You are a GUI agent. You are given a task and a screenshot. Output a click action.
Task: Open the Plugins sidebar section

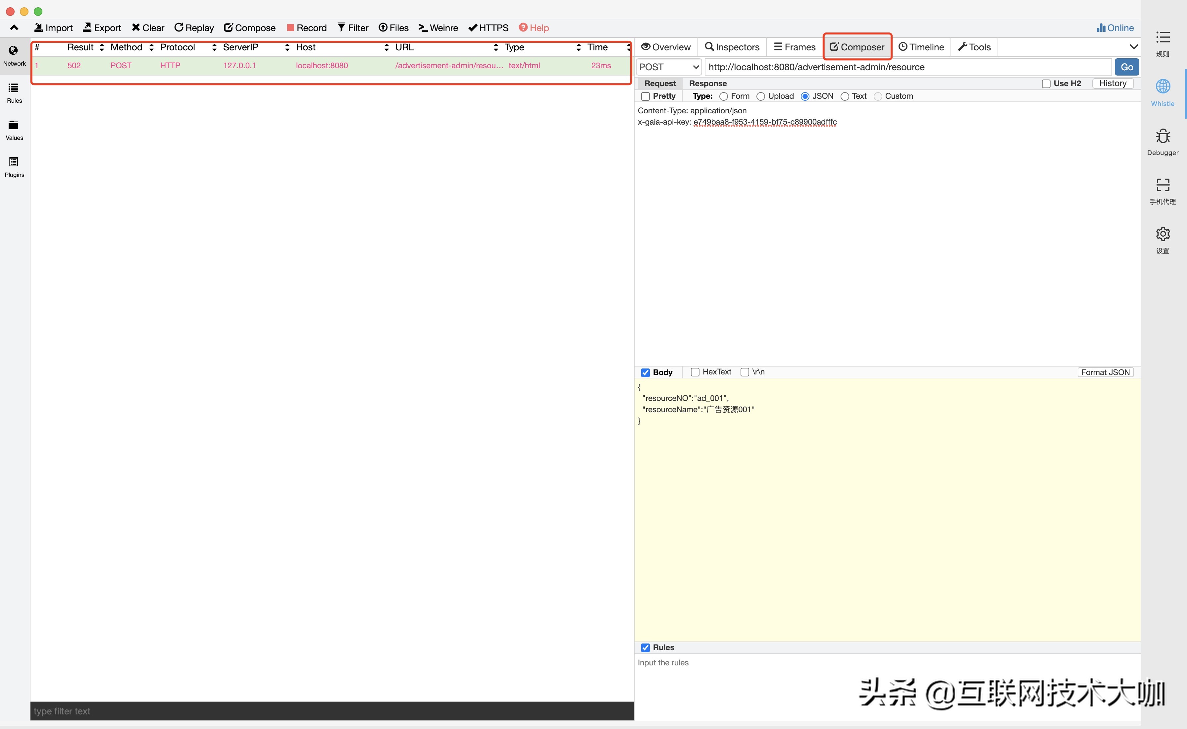pos(14,167)
